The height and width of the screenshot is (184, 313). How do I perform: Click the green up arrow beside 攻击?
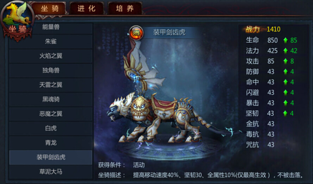click(x=286, y=61)
